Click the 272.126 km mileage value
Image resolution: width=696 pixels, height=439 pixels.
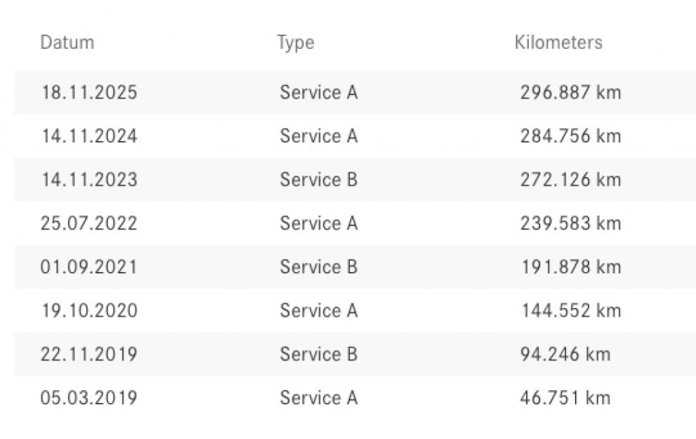tap(570, 180)
